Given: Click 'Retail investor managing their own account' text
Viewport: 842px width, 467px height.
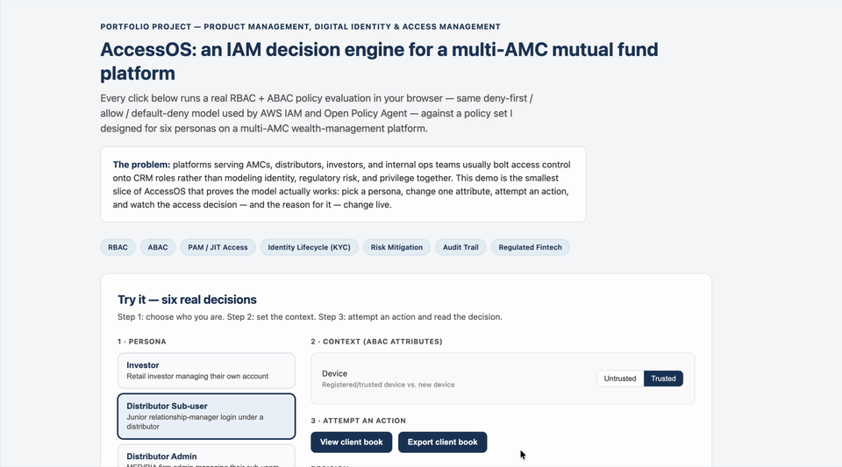Looking at the screenshot, I should 197,377.
